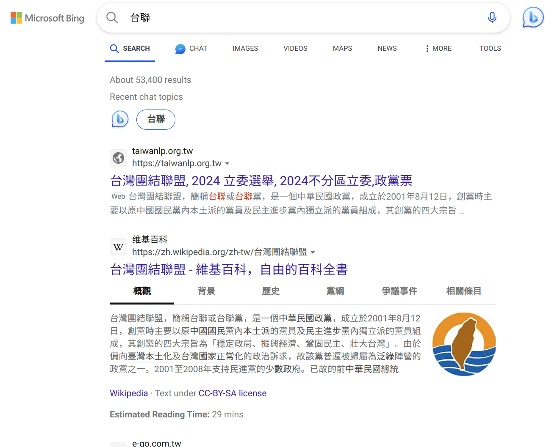Click the 中國國民黨 link in the snippet
Viewport: 546px width, 447px height.
coord(212,331)
